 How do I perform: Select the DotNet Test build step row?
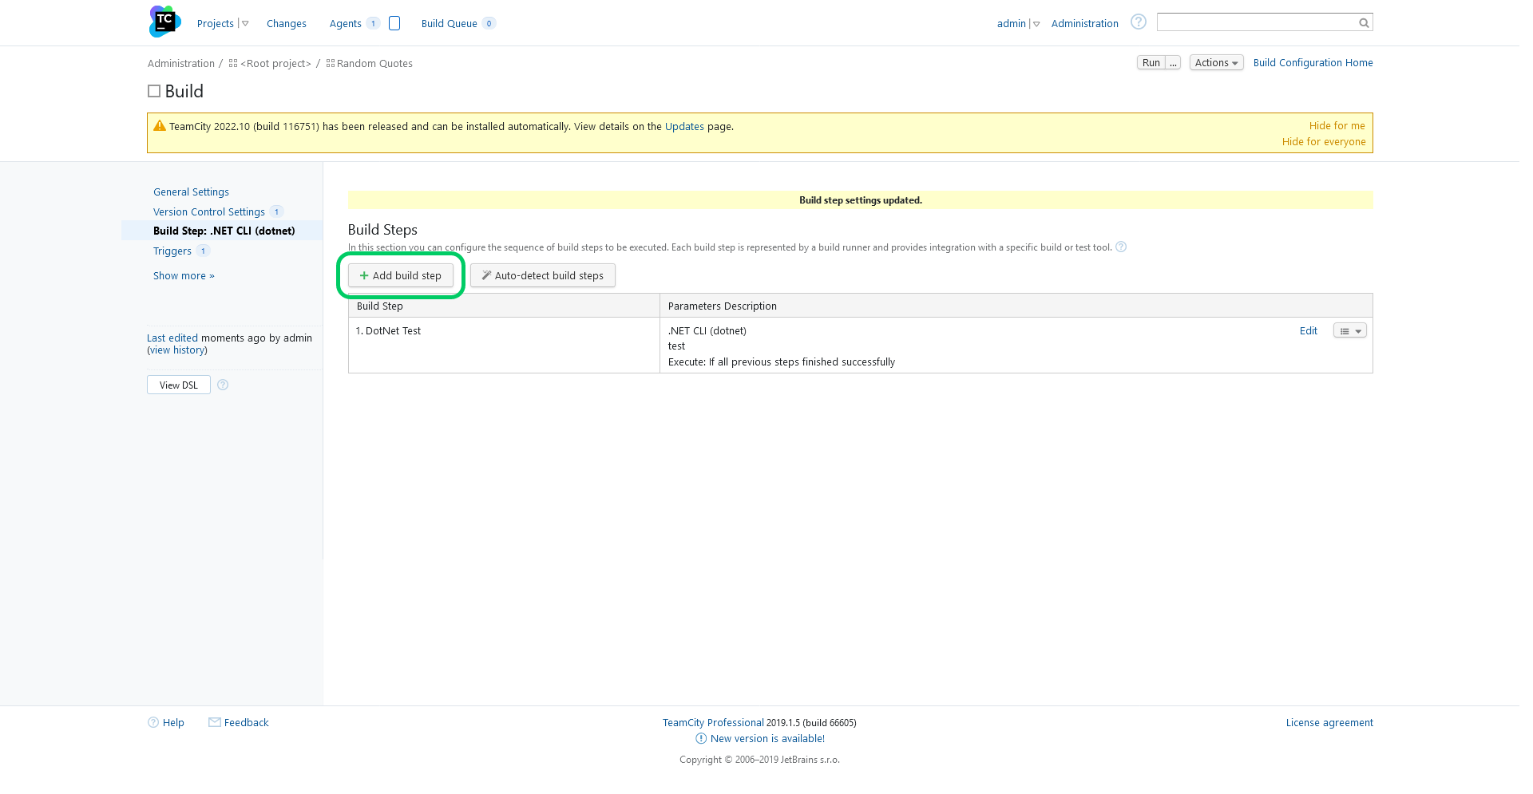pos(861,346)
